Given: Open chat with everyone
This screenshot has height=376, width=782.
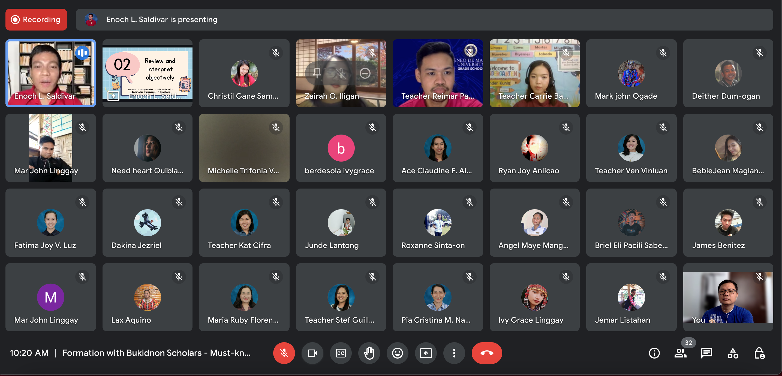Looking at the screenshot, I should (x=706, y=353).
